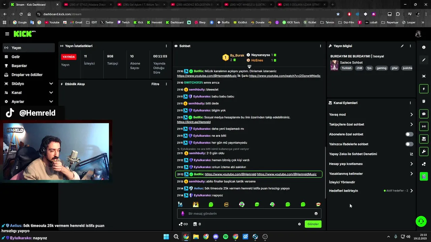Click the green clapperboard icon in right sidebar

pyautogui.click(x=424, y=176)
